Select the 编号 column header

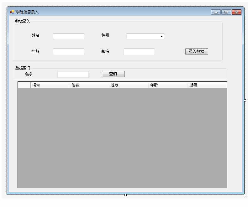point(50,85)
